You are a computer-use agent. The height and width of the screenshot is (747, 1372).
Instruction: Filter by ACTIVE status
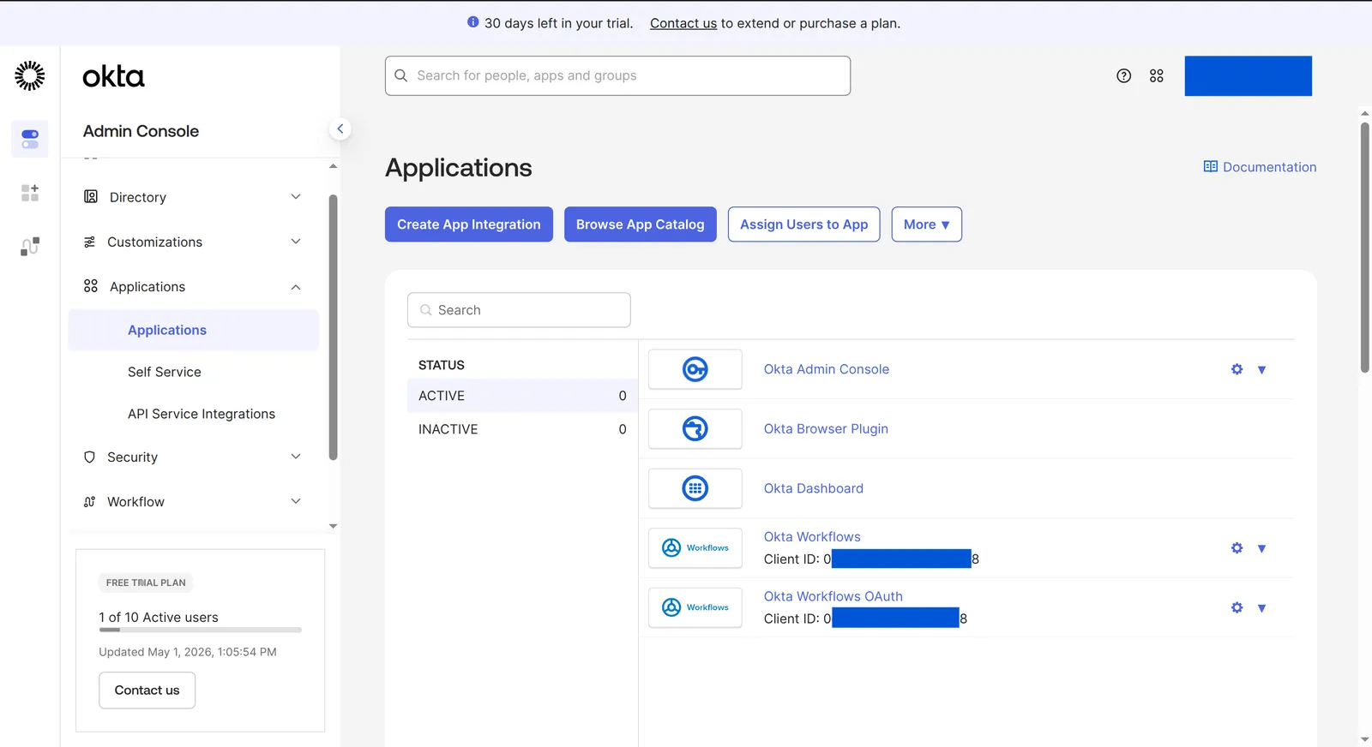click(522, 396)
